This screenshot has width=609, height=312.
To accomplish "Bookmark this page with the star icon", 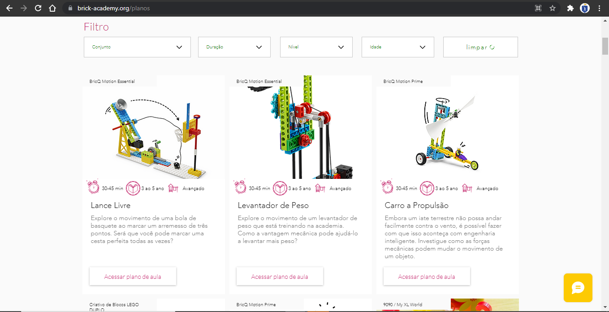I will pyautogui.click(x=553, y=8).
